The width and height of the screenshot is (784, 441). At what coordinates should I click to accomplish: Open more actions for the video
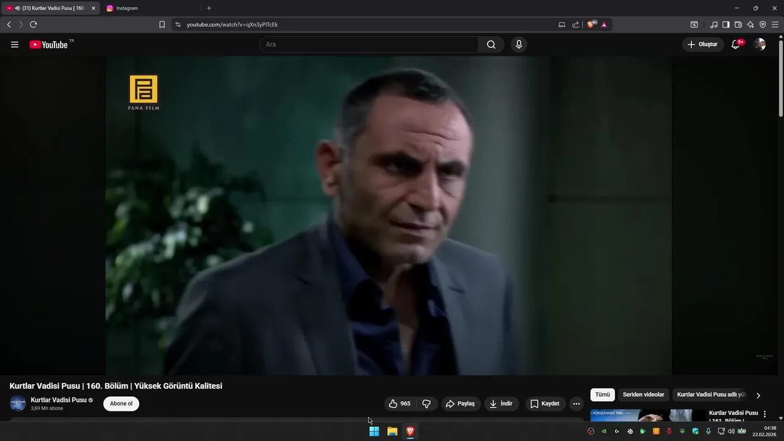(x=576, y=404)
